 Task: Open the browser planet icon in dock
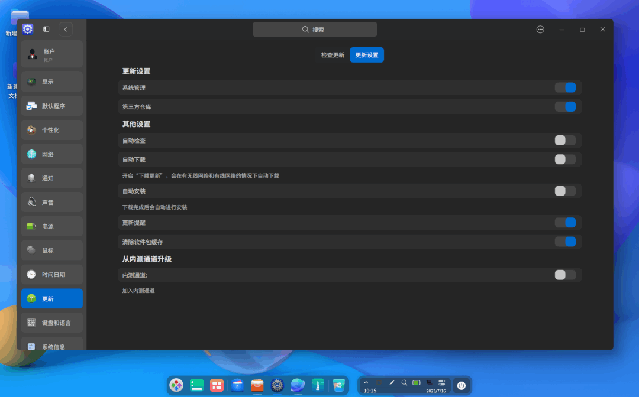tap(298, 385)
